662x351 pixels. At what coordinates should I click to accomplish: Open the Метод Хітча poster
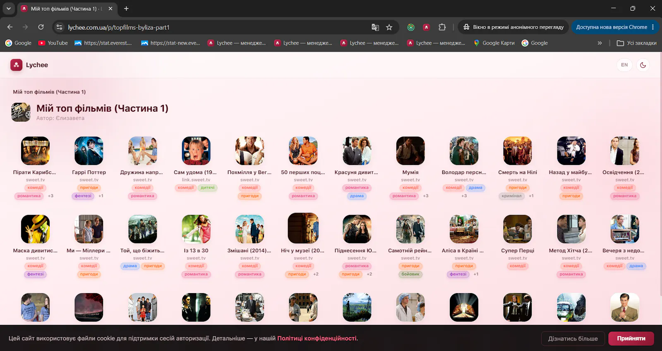click(x=571, y=229)
